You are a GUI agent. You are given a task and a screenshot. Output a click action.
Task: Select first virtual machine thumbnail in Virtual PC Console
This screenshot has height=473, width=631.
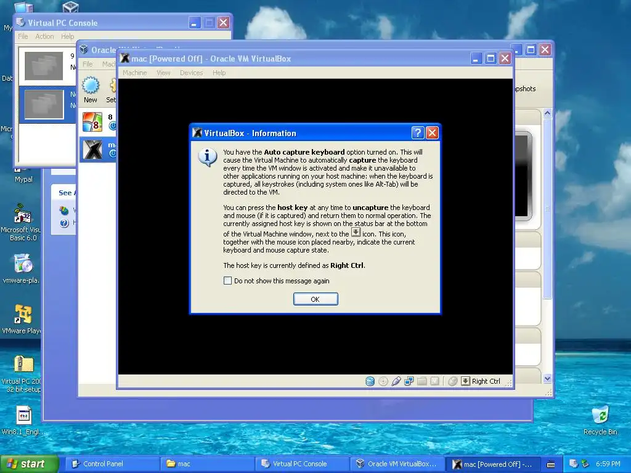pyautogui.click(x=44, y=65)
